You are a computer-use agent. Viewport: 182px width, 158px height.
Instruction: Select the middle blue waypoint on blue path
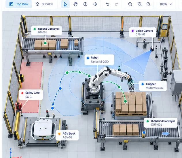[x=60, y=88]
